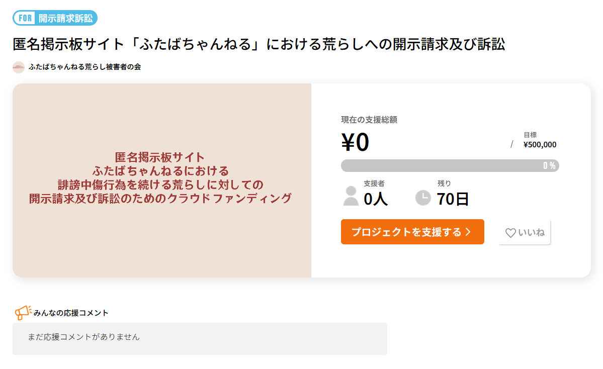Click the ¥500,000 target amount
Image resolution: width=603 pixels, height=369 pixels.
tap(540, 145)
